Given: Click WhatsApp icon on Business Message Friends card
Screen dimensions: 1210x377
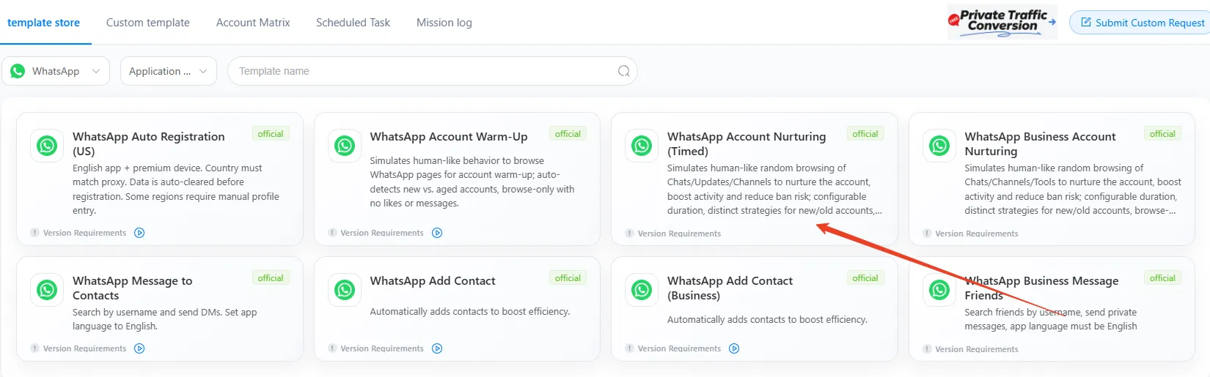Looking at the screenshot, I should pyautogui.click(x=939, y=290).
